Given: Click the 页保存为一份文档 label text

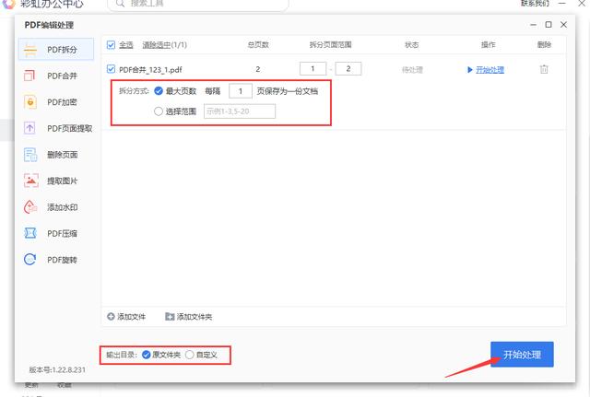Looking at the screenshot, I should point(288,91).
